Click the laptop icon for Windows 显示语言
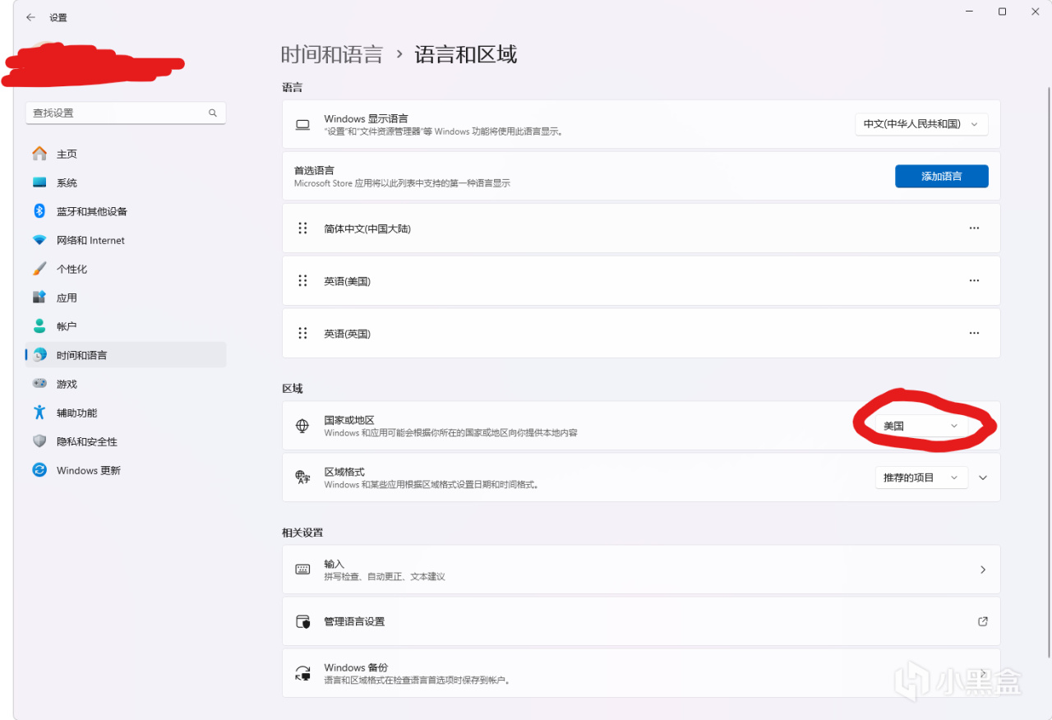This screenshot has height=720, width=1052. click(x=302, y=125)
